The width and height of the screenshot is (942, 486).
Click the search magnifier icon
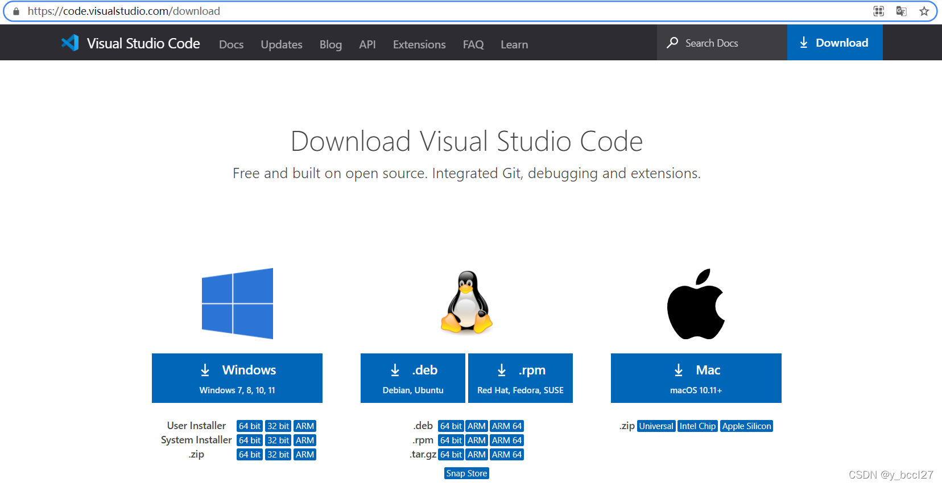click(x=672, y=43)
